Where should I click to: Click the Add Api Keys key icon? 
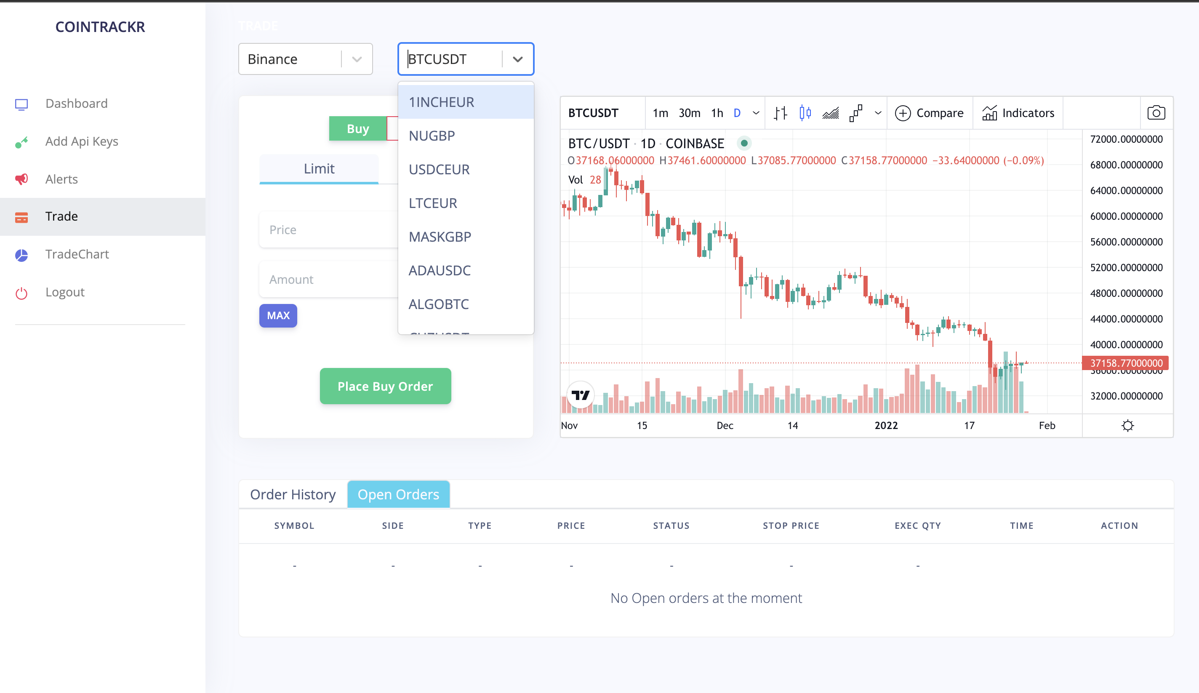(21, 142)
